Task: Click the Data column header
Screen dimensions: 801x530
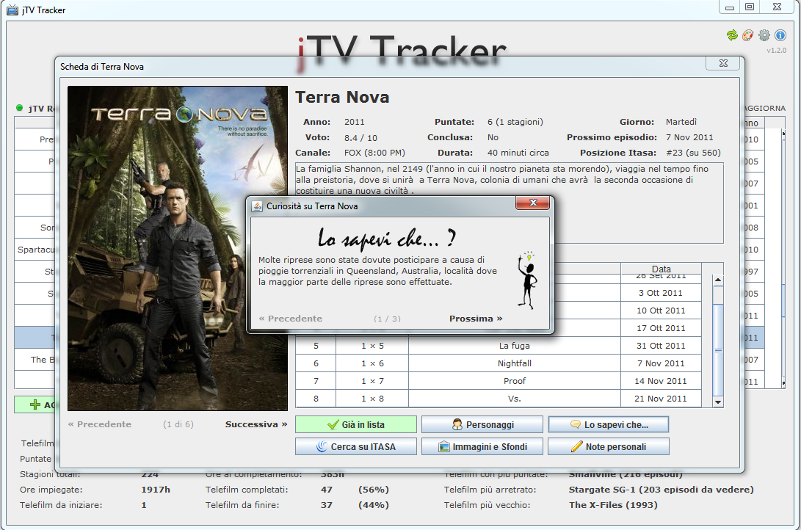Action: click(x=661, y=269)
